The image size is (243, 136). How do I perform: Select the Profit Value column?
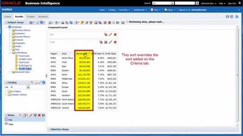(25, 69)
